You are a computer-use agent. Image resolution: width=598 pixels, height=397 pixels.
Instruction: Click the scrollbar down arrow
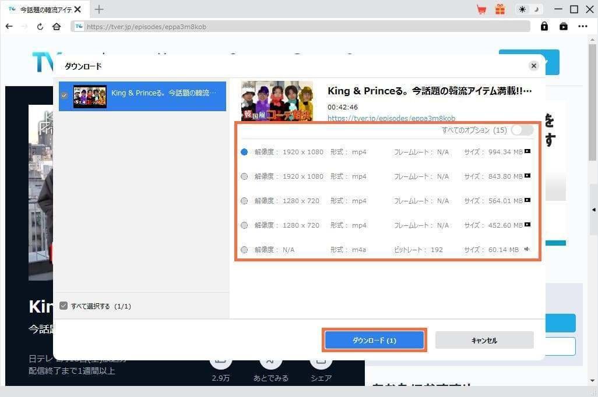point(592,380)
